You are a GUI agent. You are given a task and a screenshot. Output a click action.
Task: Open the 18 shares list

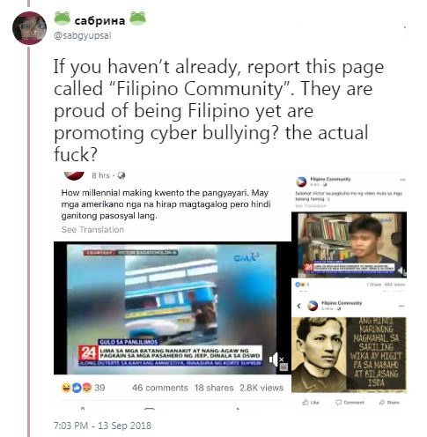click(x=214, y=388)
